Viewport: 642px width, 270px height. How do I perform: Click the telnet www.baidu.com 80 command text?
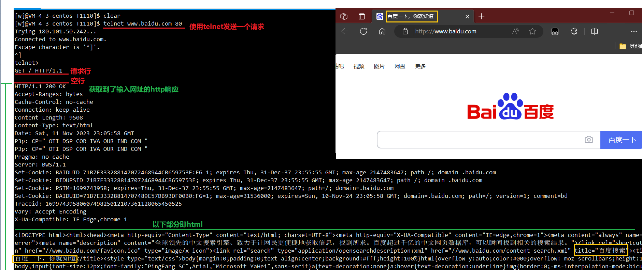(143, 23)
